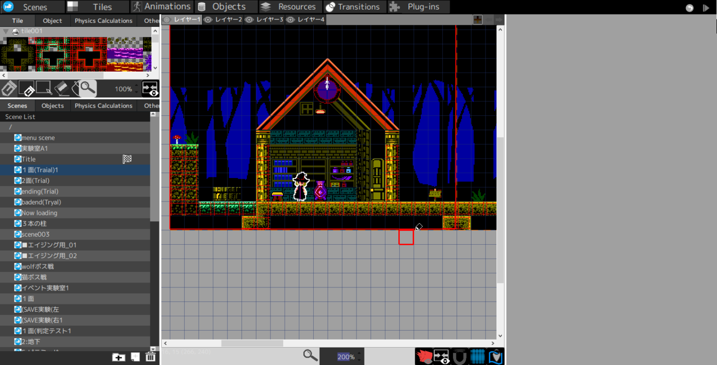This screenshot has width=717, height=365.
Task: Toggle collision wall display with red tile icon
Action: (423, 356)
